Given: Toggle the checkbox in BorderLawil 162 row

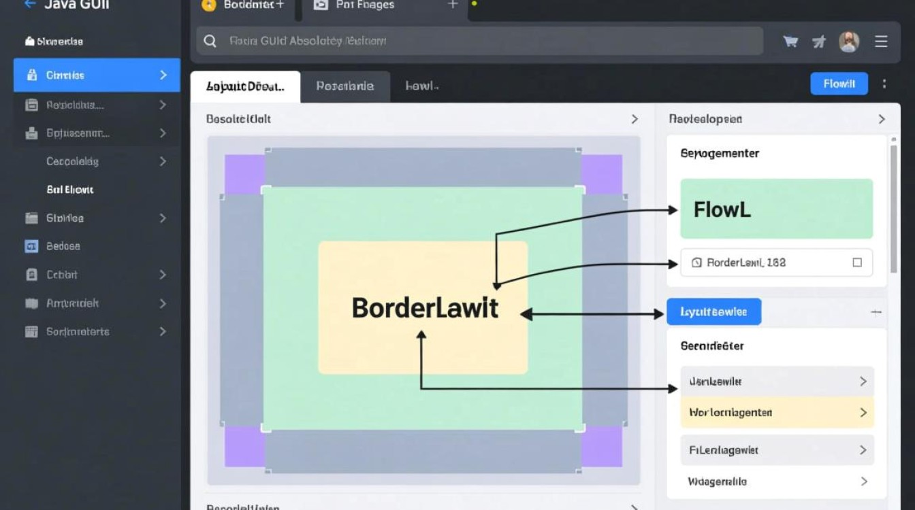Looking at the screenshot, I should 857,262.
